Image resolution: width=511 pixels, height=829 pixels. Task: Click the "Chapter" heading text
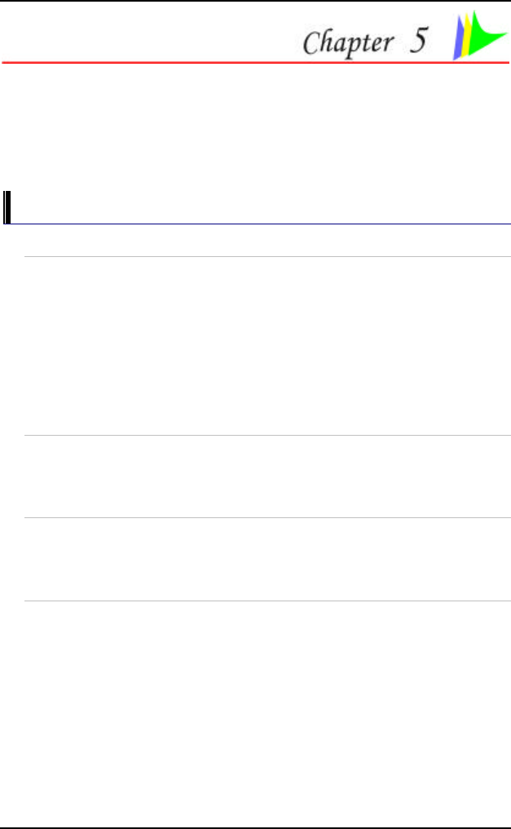point(349,42)
